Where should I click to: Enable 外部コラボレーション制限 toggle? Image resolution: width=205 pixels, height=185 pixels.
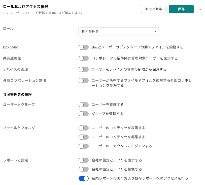click(84, 81)
